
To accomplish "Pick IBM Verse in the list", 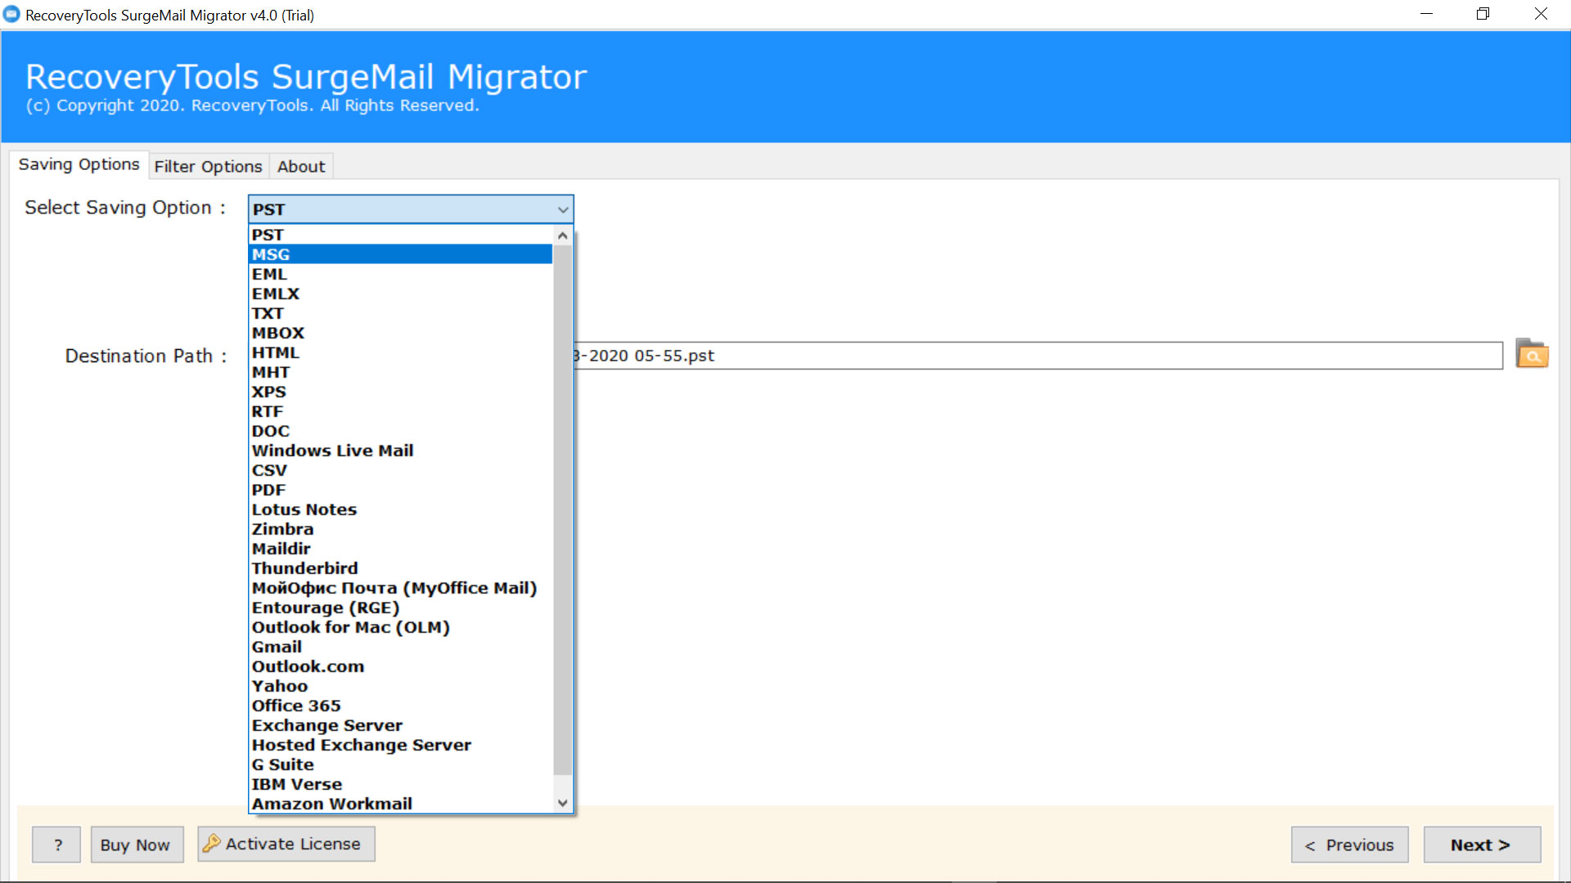I will coord(401,784).
